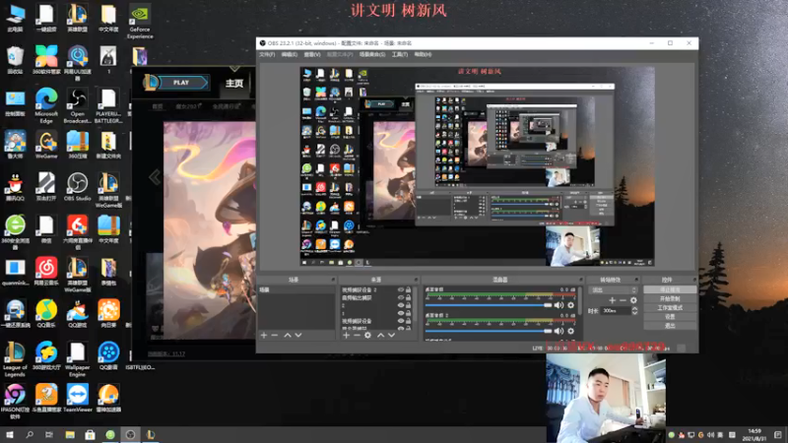This screenshot has width=788, height=443.
Task: Open the first menu in OBS menu bar
Action: (267, 54)
